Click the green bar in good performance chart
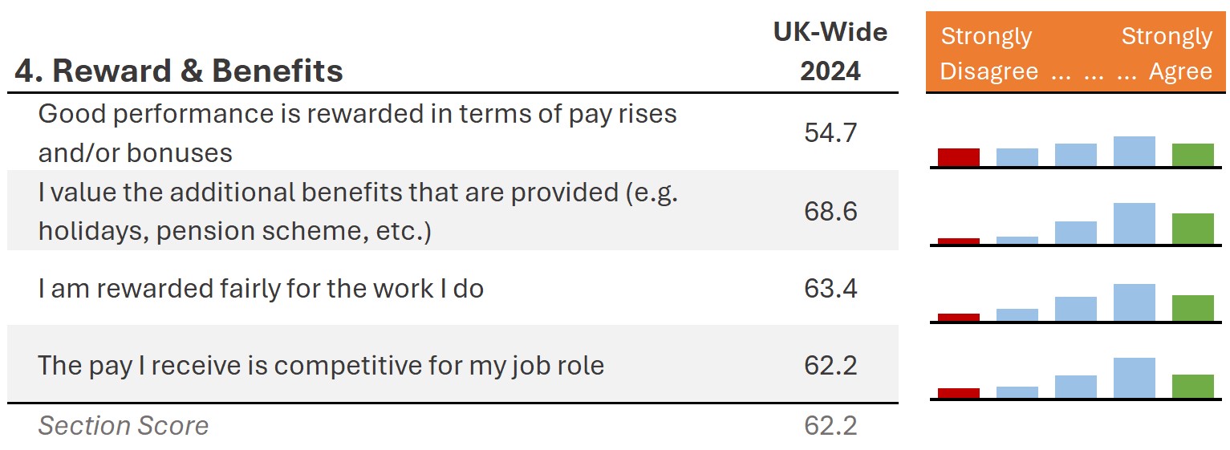 (1193, 155)
